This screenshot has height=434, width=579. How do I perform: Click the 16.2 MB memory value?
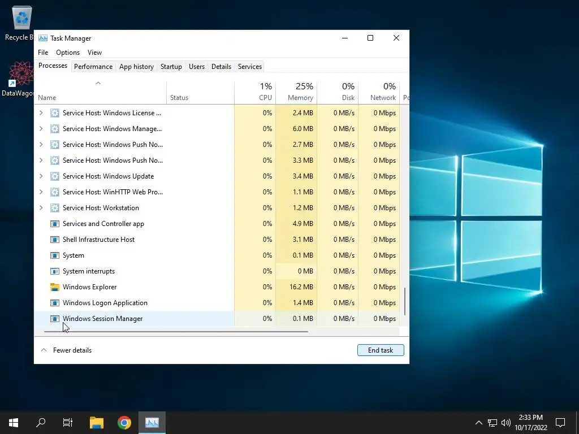pyautogui.click(x=301, y=287)
